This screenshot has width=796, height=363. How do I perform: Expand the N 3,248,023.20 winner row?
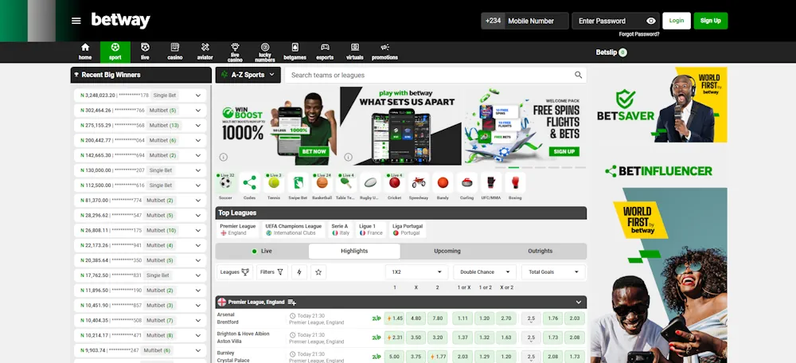[x=198, y=96]
